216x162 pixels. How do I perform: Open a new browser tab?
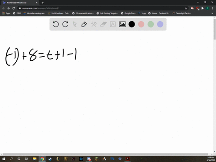coord(43,3)
